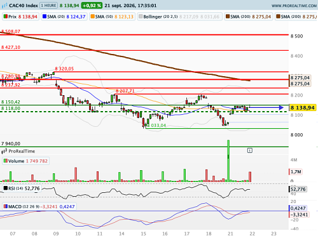Click the ProRealTime candlestick logo icon
318x238 pixels.
coord(4,151)
